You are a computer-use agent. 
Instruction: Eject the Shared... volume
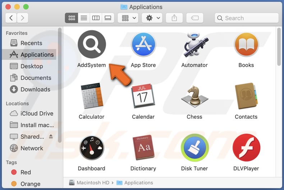[x=51, y=136]
